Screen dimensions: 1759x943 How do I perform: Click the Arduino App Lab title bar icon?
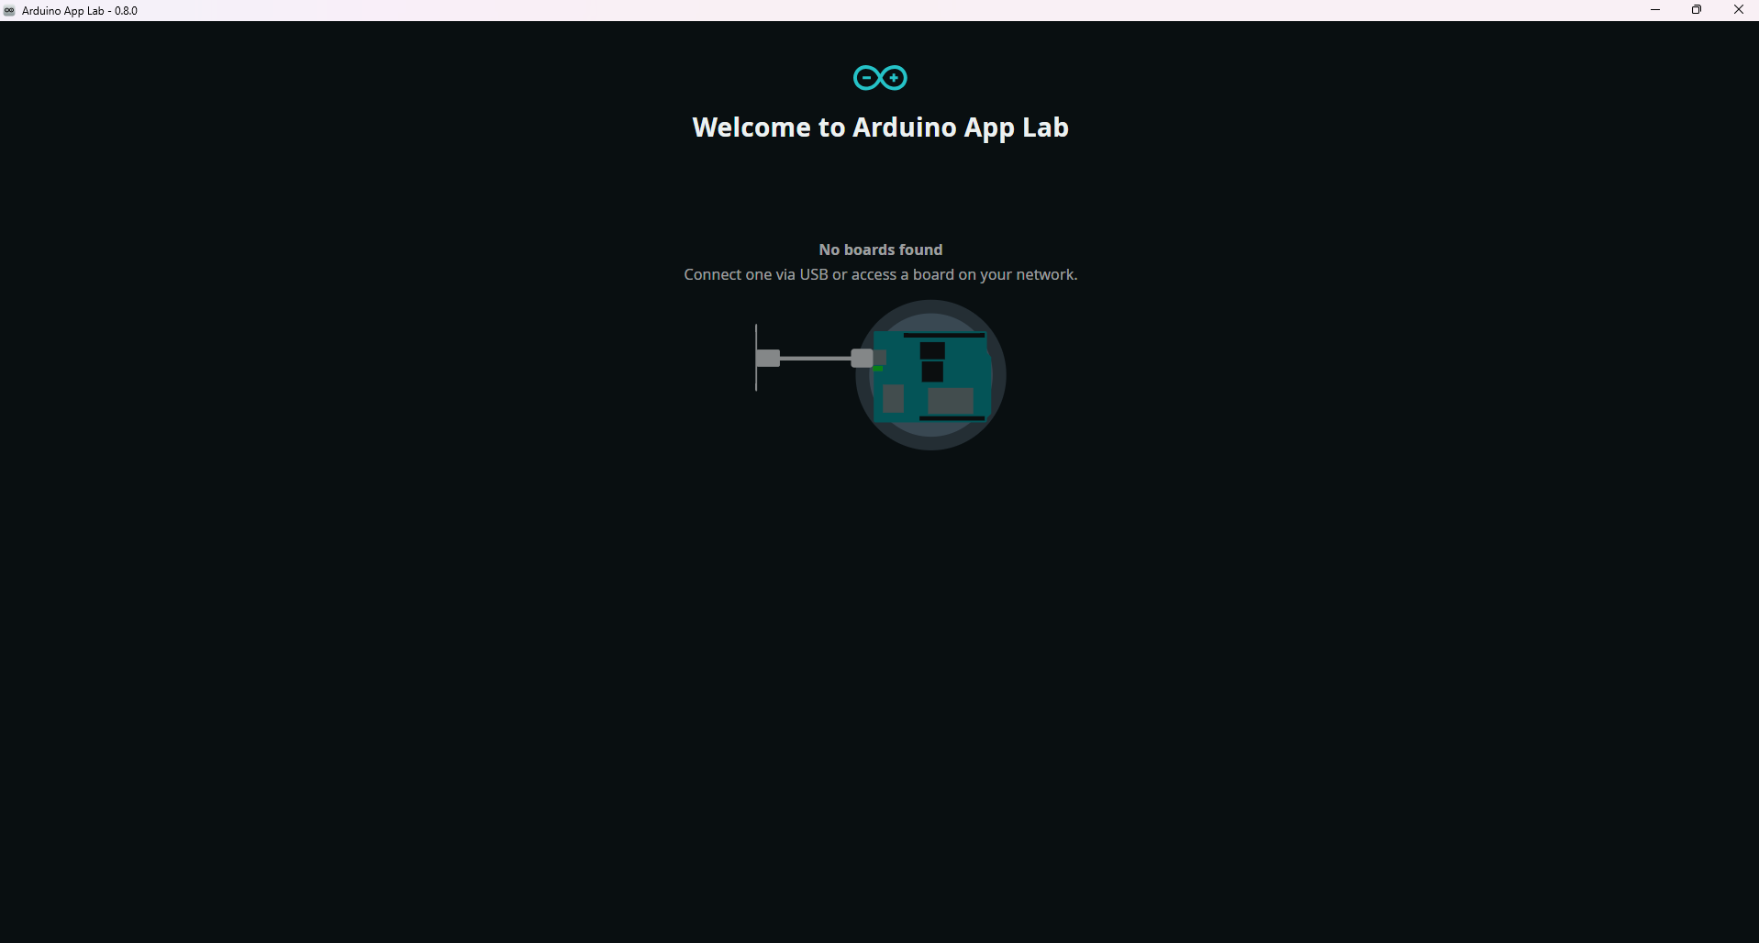point(9,11)
